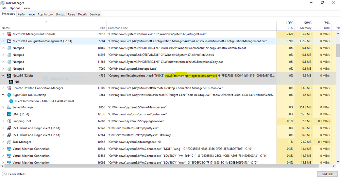
Task: Select command line containing Pulsar.exe
Action: (137, 114)
